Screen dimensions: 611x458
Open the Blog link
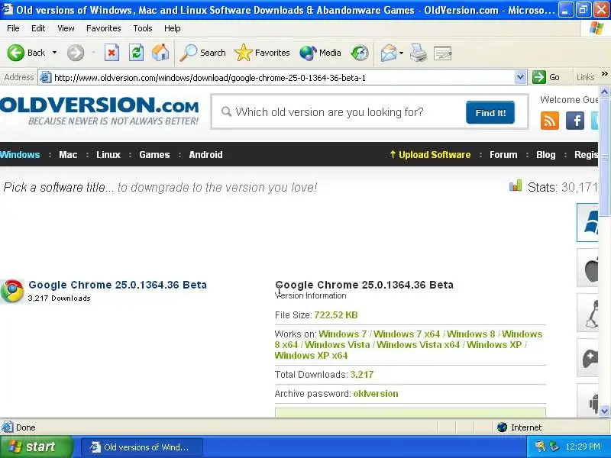tap(546, 155)
